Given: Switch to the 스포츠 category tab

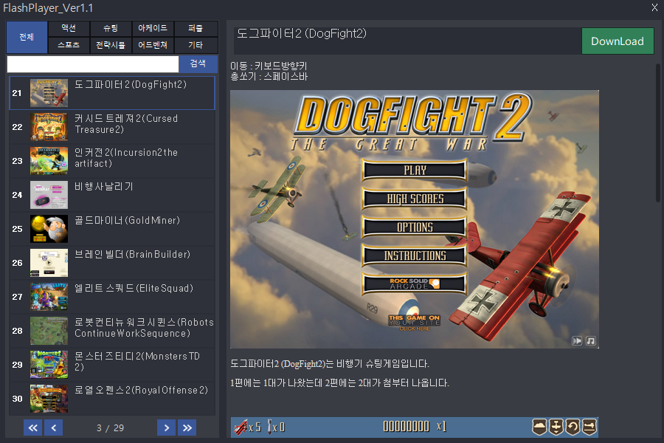Looking at the screenshot, I should tap(69, 45).
